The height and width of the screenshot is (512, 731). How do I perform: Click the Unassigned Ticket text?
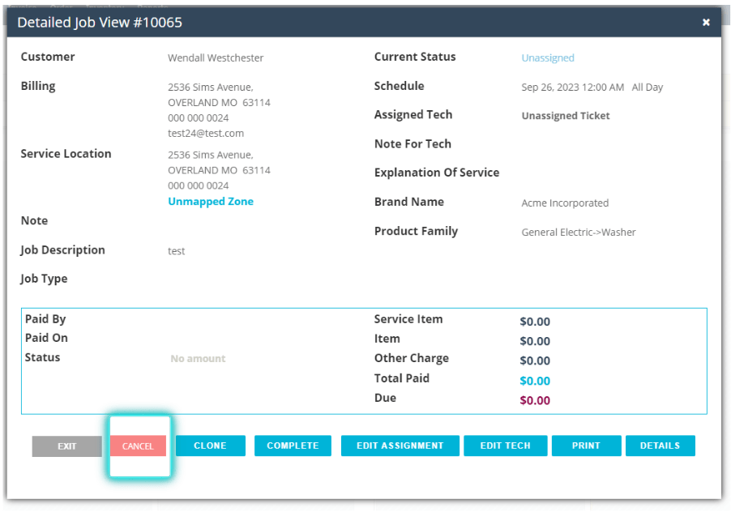pyautogui.click(x=566, y=116)
